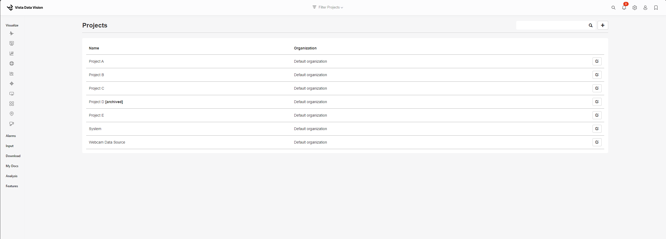Open the monitor chart icon under Visualize
Viewport: 666px width, 239px height.
(x=12, y=43)
